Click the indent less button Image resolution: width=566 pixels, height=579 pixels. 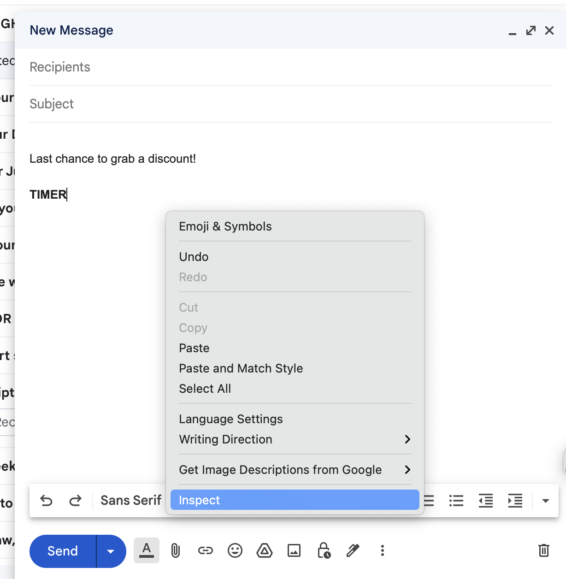(x=486, y=501)
